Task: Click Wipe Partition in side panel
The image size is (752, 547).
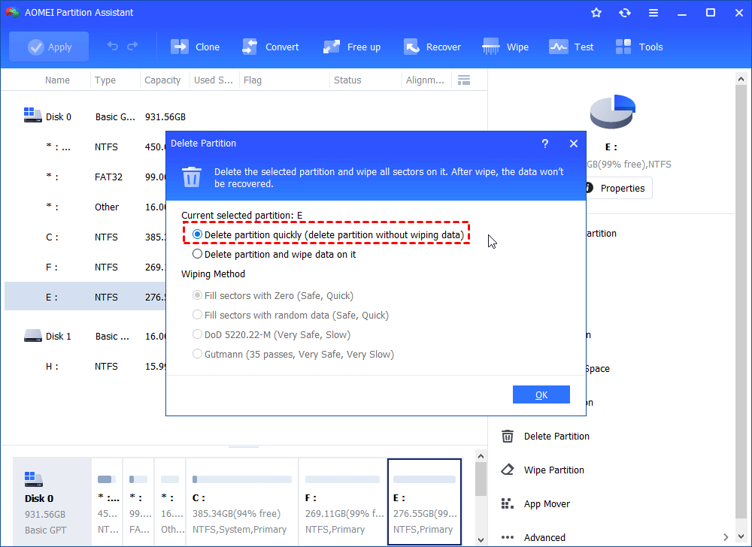Action: (x=543, y=470)
